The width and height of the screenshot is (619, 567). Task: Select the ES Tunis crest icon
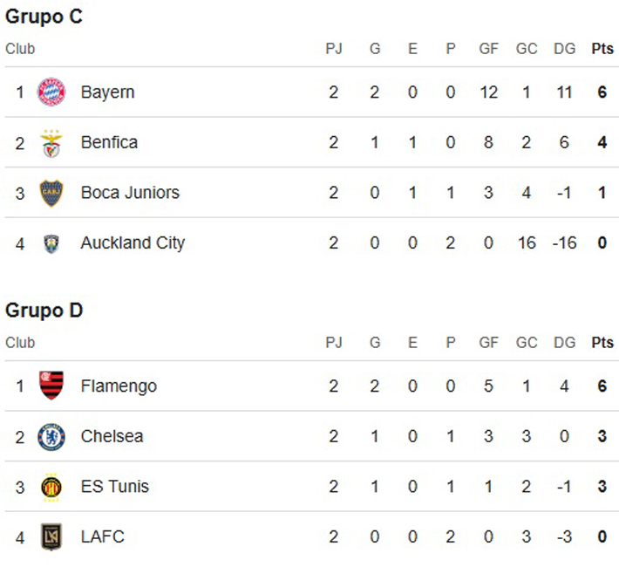(51, 488)
